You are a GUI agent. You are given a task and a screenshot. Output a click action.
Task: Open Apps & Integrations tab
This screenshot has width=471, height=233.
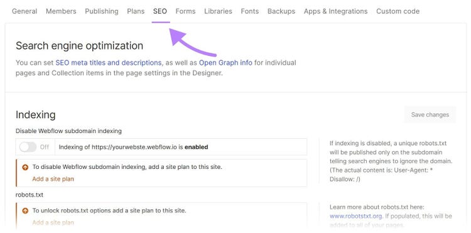tap(335, 11)
